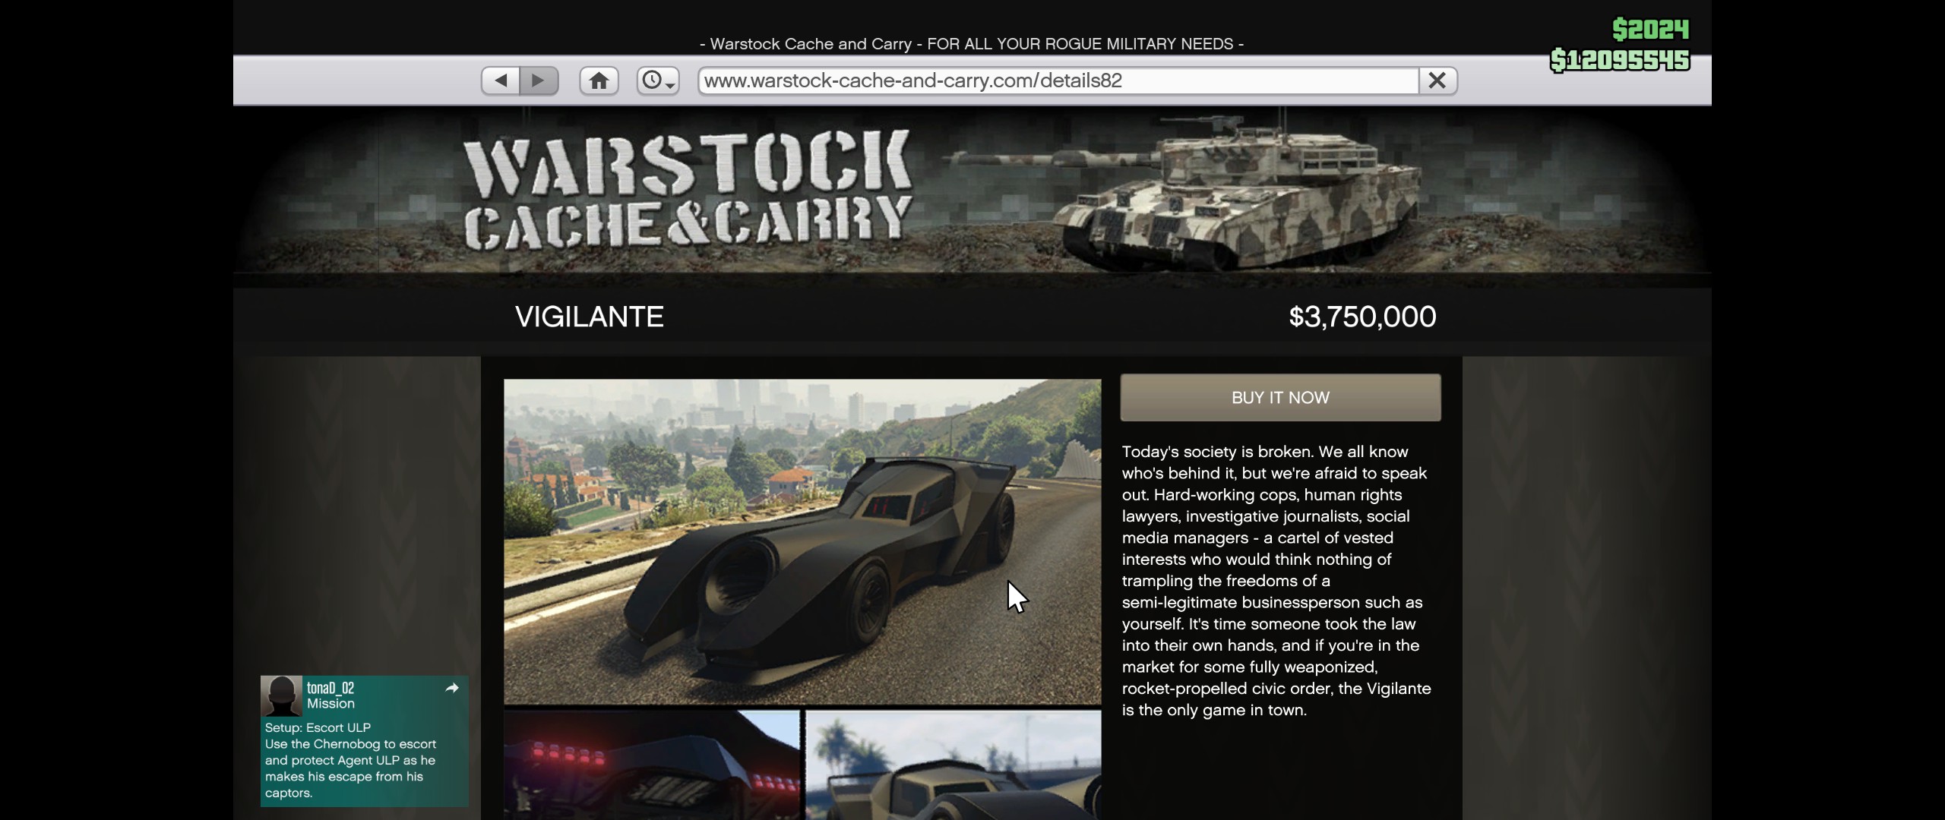Select the main Vigilante hillside photo

[x=802, y=542]
